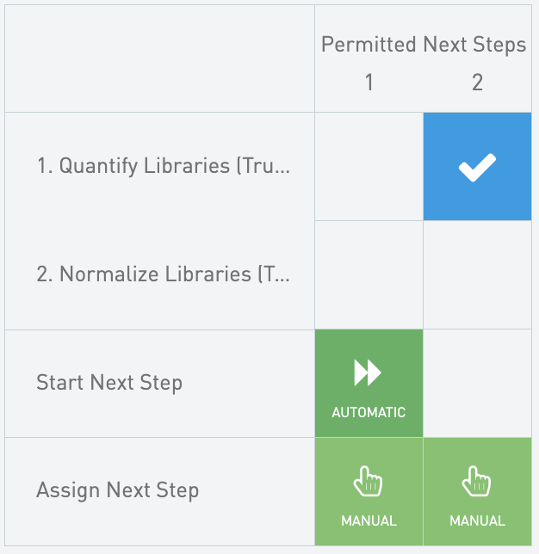Enable Normalize Libraries permitted step 2 cell

(477, 275)
